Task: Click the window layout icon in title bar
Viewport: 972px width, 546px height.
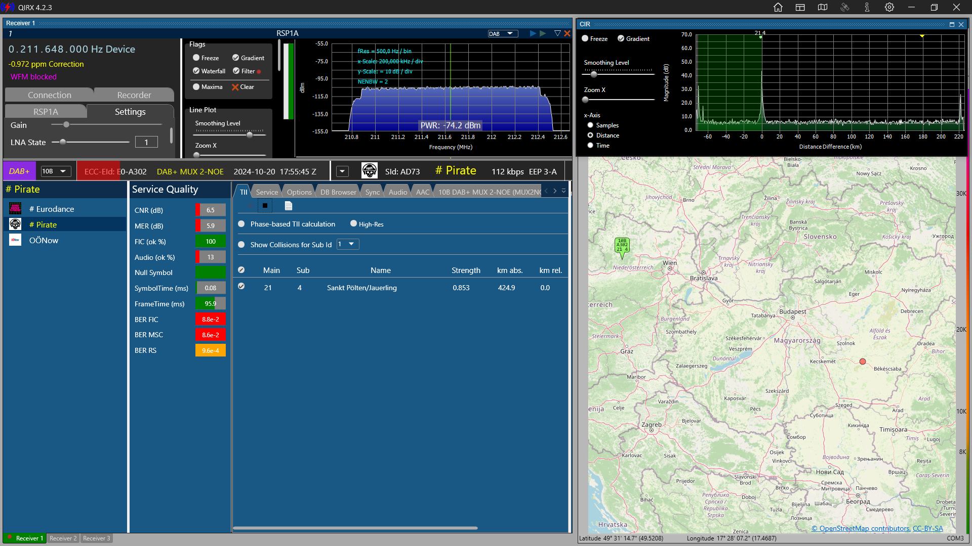Action: click(x=800, y=7)
